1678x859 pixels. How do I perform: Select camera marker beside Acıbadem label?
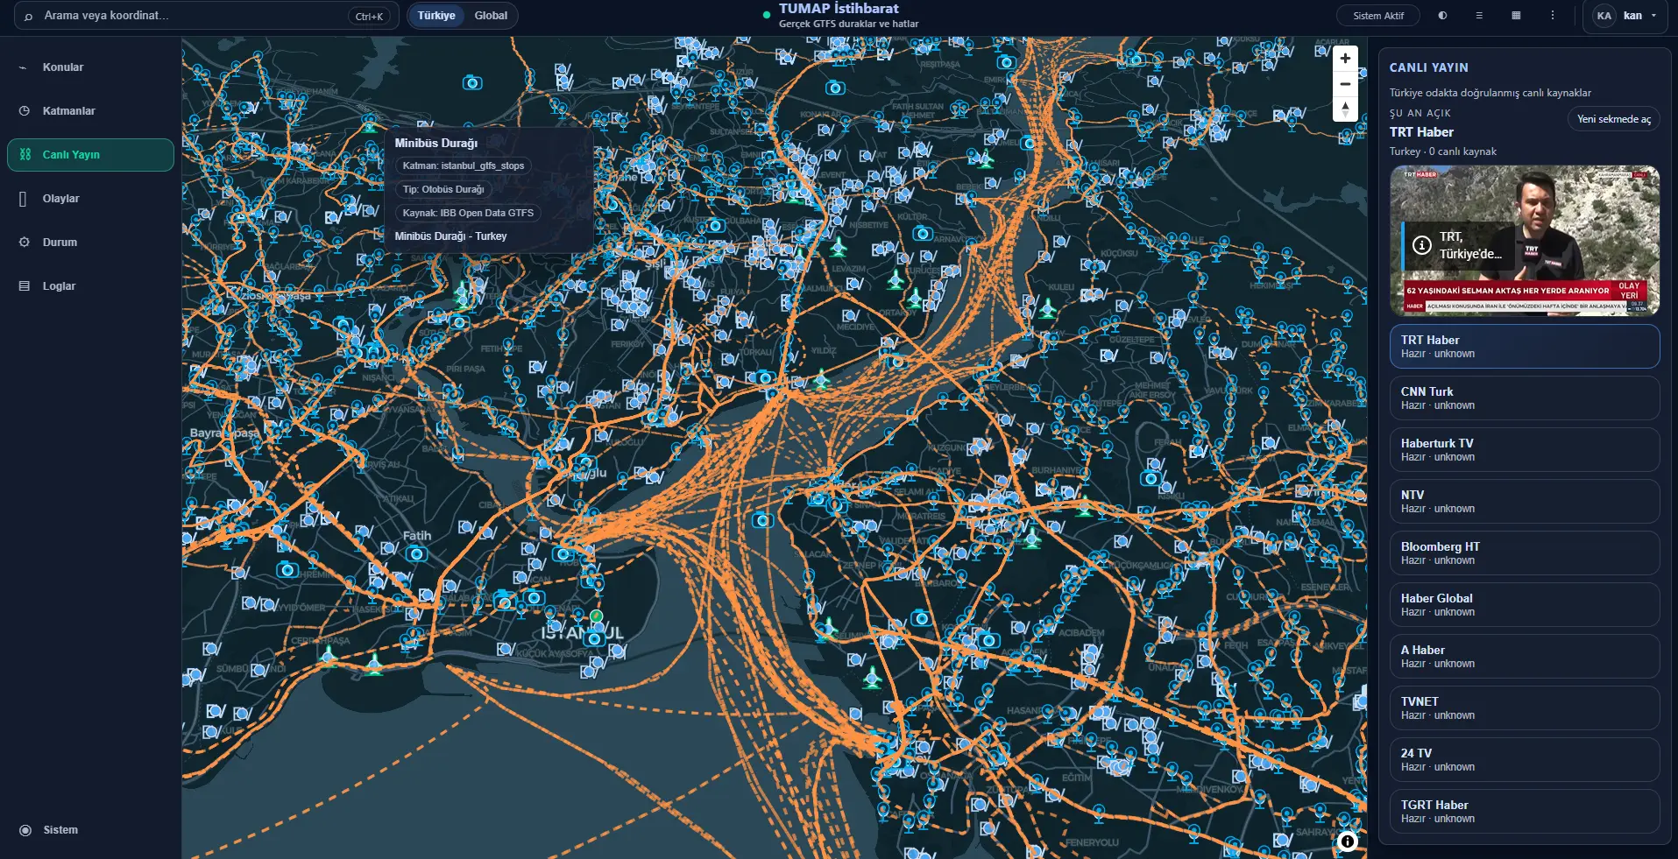[988, 640]
